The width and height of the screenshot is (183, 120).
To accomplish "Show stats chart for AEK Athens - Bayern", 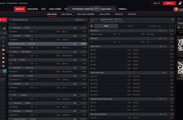I will [75, 28].
